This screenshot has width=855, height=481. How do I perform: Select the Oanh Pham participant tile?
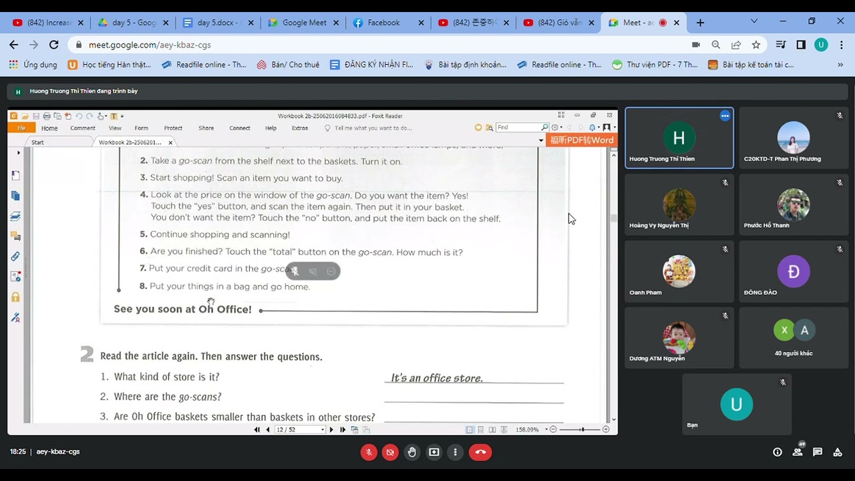679,271
